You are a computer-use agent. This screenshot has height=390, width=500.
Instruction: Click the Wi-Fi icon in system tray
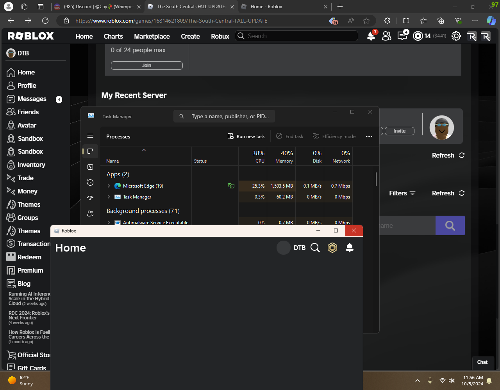coord(442,380)
